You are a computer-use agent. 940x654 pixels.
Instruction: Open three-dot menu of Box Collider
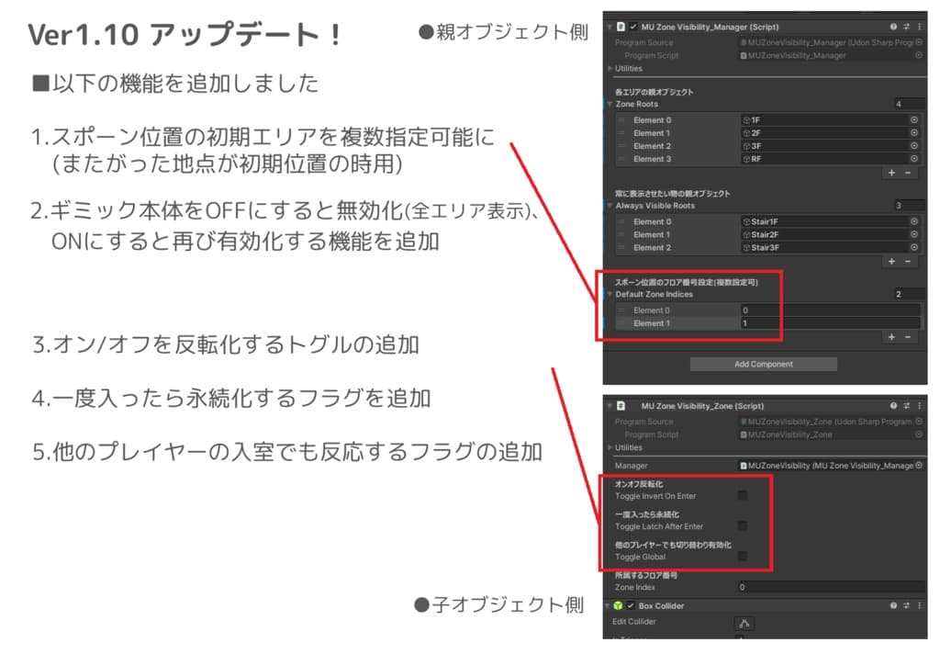(x=919, y=605)
